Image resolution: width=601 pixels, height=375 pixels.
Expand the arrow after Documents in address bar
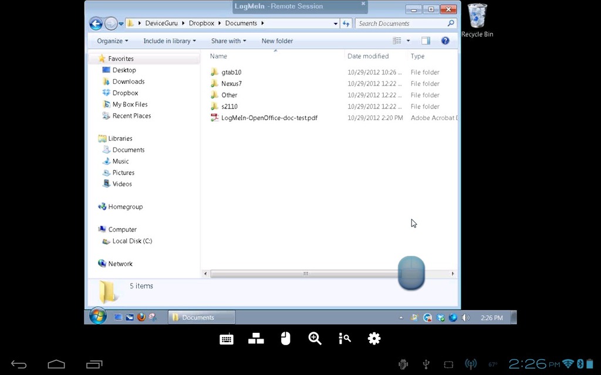262,23
